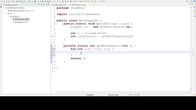Click the New file toolbar icon
The height and width of the screenshot is (110, 196).
pos(2,2)
